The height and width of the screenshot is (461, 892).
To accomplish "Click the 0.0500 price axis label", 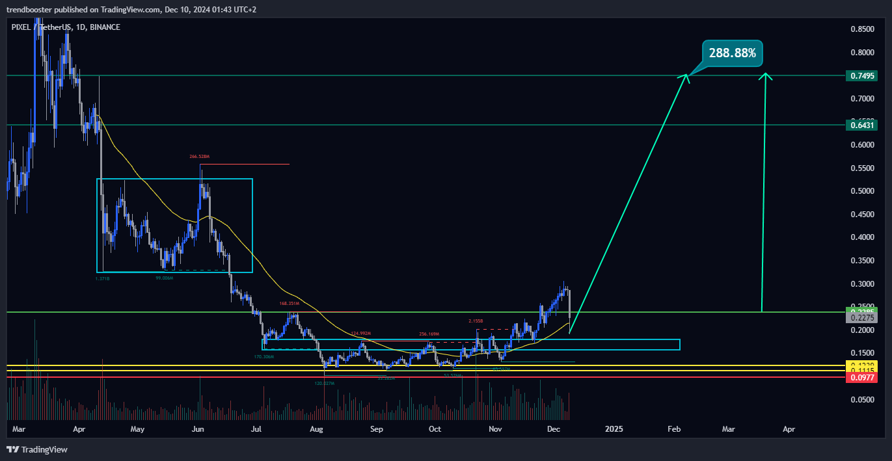I will click(862, 400).
